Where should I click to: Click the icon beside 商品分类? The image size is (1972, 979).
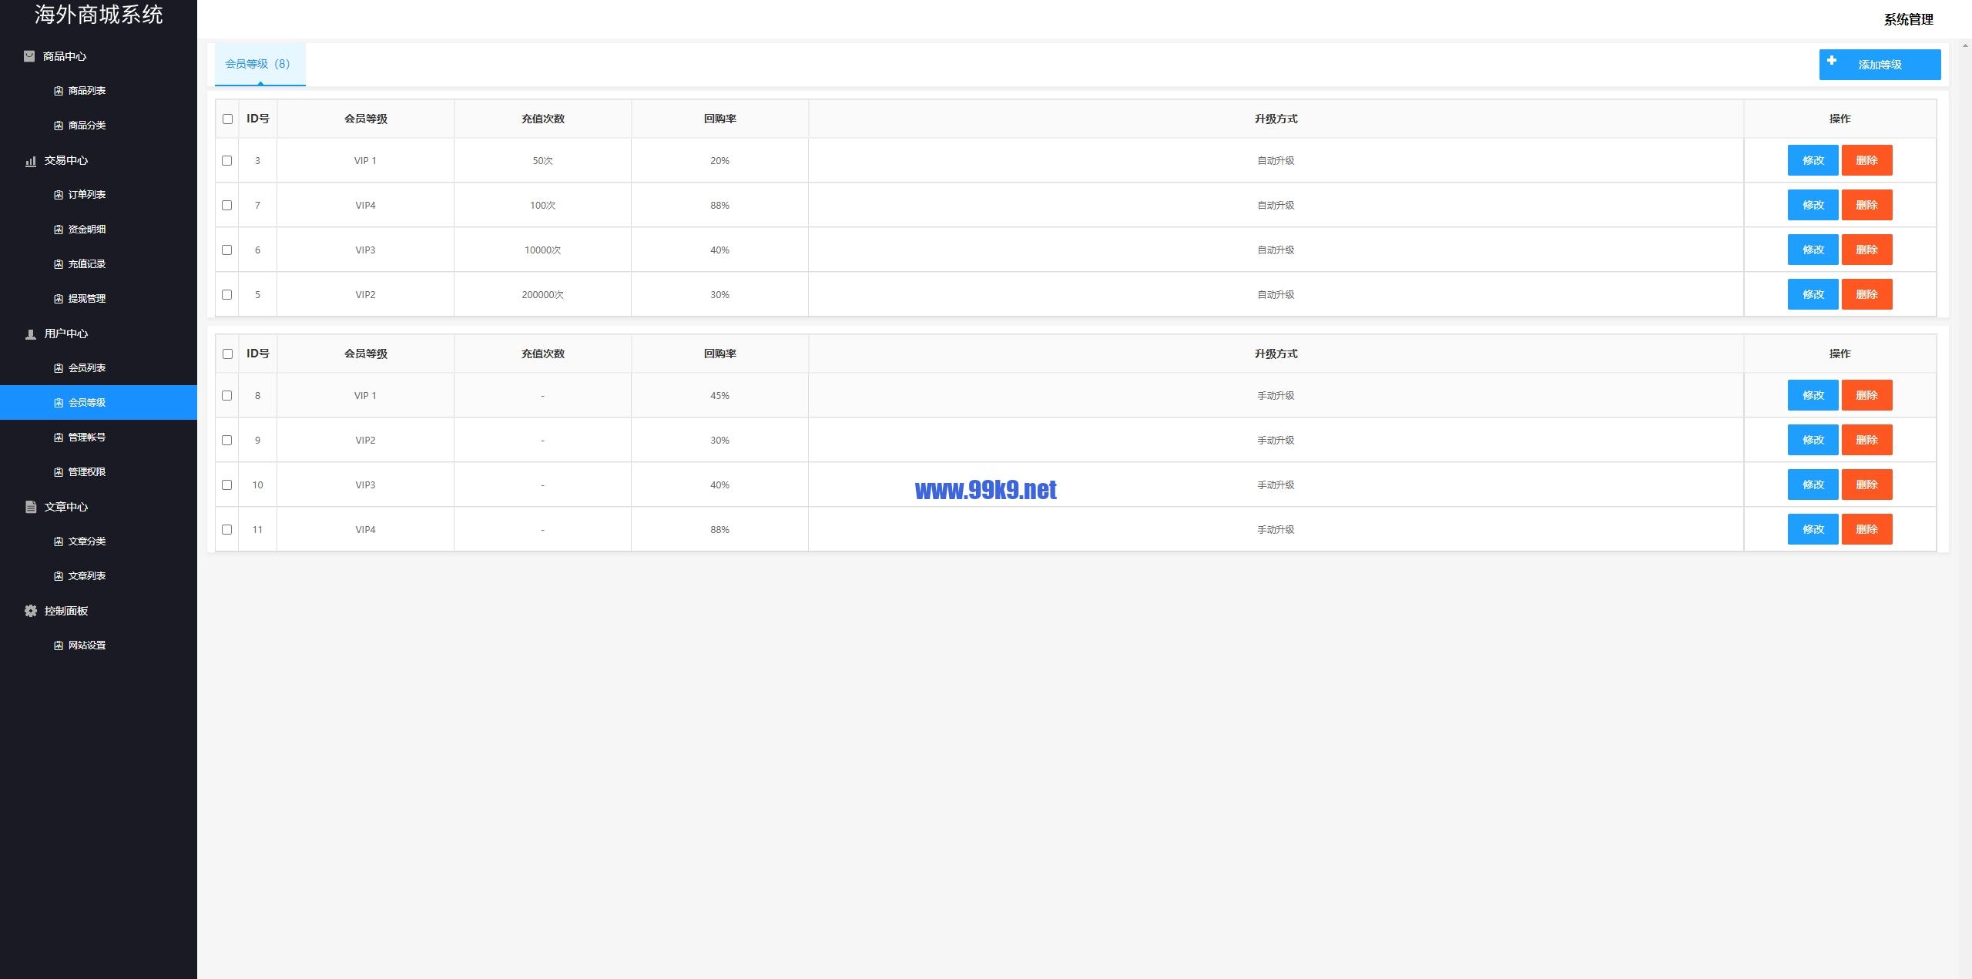(x=59, y=126)
